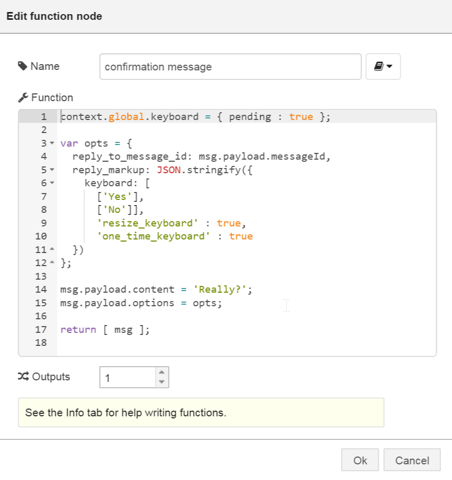Decrement the Outputs value with the down arrow
Viewport: 452px width, 480px height.
(162, 381)
